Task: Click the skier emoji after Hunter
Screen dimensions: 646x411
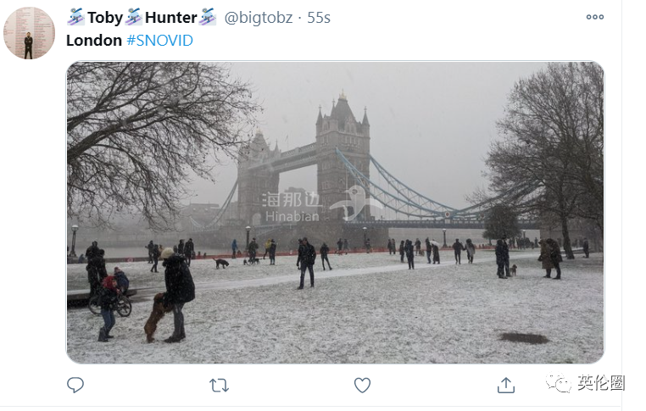Action: pyautogui.click(x=207, y=17)
